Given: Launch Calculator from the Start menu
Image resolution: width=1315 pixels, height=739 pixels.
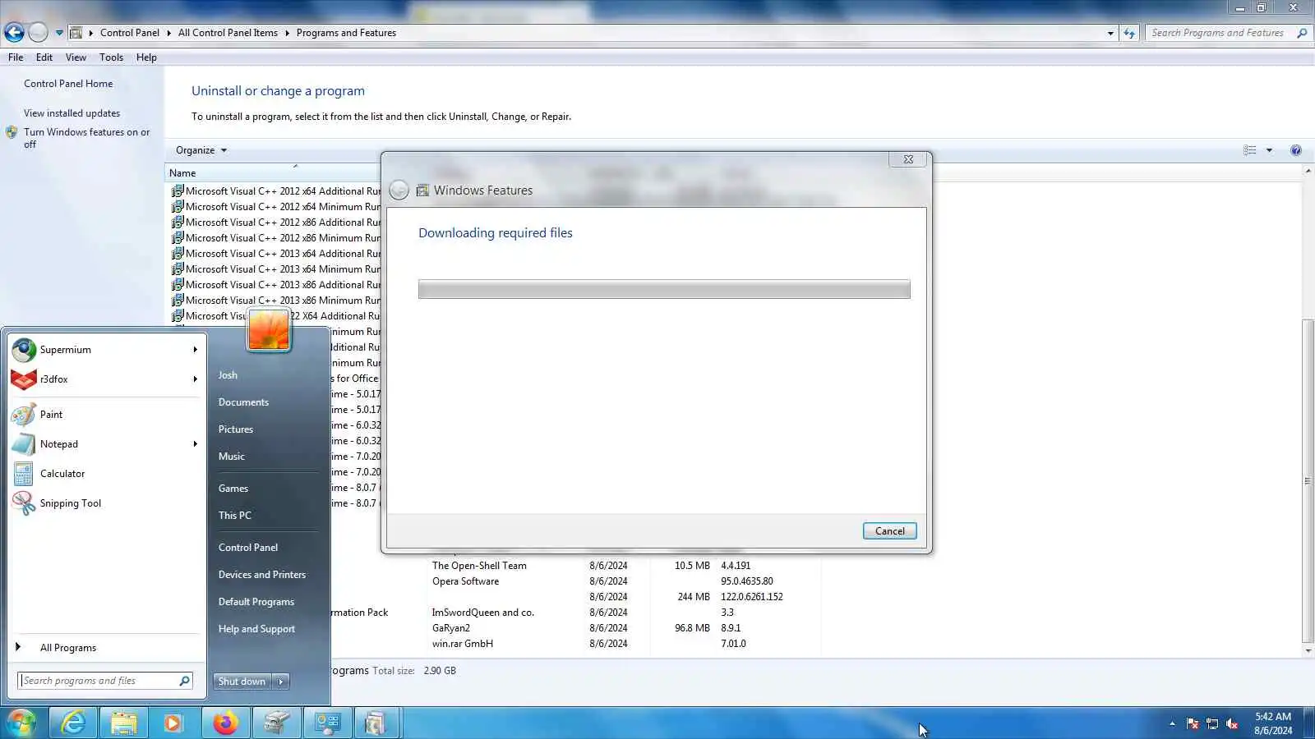Looking at the screenshot, I should click(x=105, y=474).
